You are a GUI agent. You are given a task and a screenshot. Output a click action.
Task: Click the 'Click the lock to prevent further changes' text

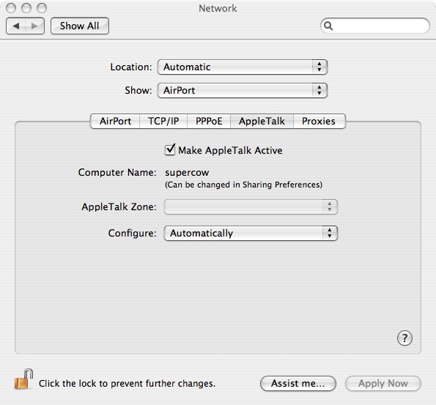127,384
